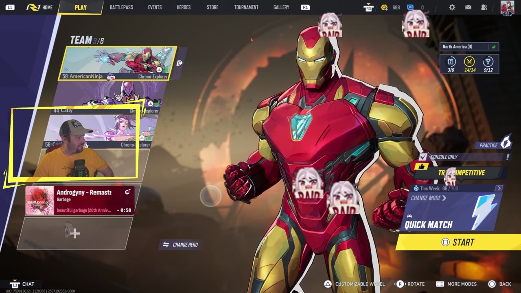Click the leave team exit icon

(180, 63)
